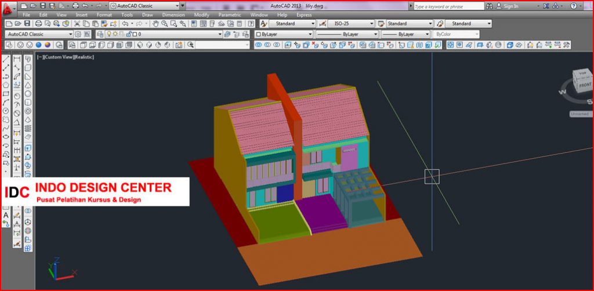Click the Dimension Style icon
Screen dimensions: 594x291
tap(323, 24)
